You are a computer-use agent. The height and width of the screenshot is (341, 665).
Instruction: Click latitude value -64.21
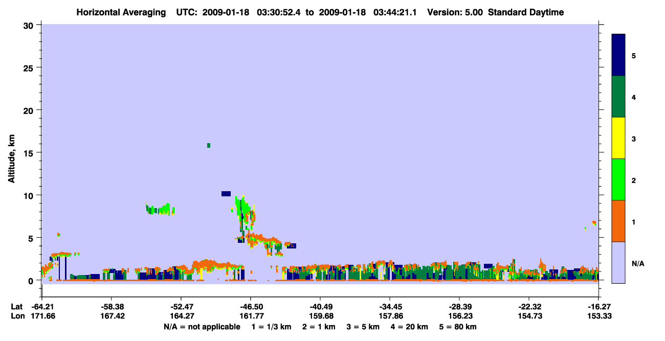[42, 306]
